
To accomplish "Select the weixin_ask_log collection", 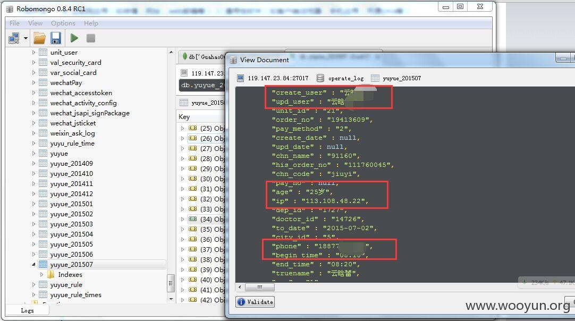I will tap(73, 133).
